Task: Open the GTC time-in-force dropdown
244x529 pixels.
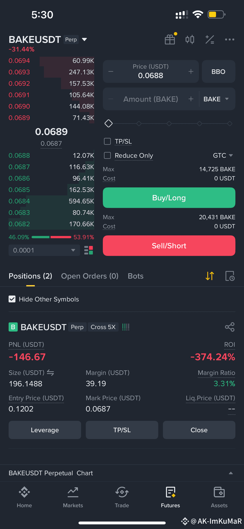Action: (223, 156)
